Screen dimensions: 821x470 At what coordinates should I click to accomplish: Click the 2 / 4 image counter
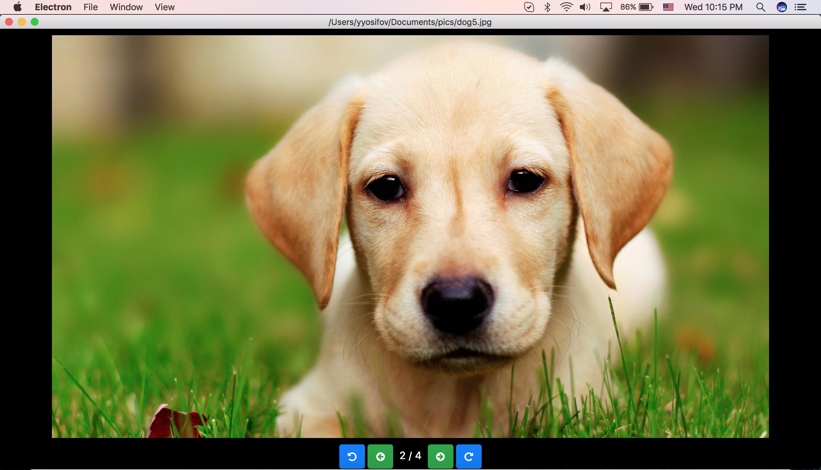click(410, 457)
